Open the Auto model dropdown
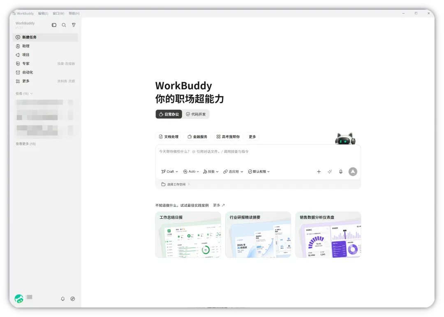This screenshot has width=444, height=317. (191, 172)
